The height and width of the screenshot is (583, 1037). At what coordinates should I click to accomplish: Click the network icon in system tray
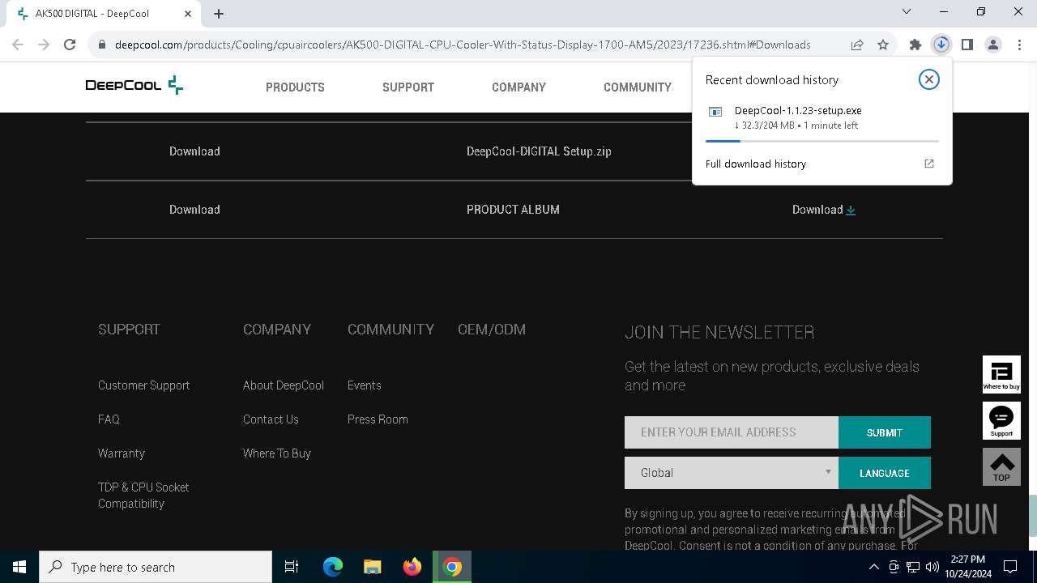click(x=912, y=567)
